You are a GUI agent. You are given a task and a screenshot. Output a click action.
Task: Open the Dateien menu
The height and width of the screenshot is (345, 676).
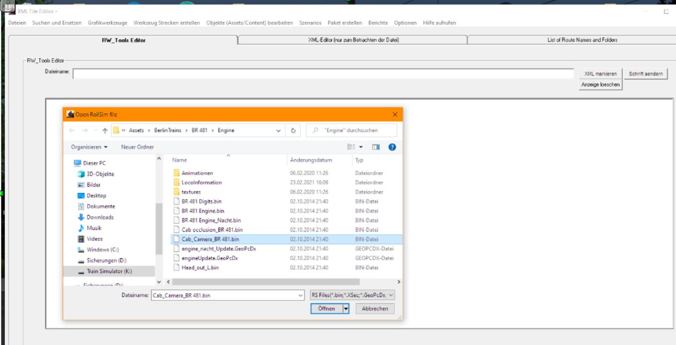[x=17, y=23]
